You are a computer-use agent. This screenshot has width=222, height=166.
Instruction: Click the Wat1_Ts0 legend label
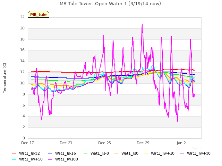[x=130, y=153]
